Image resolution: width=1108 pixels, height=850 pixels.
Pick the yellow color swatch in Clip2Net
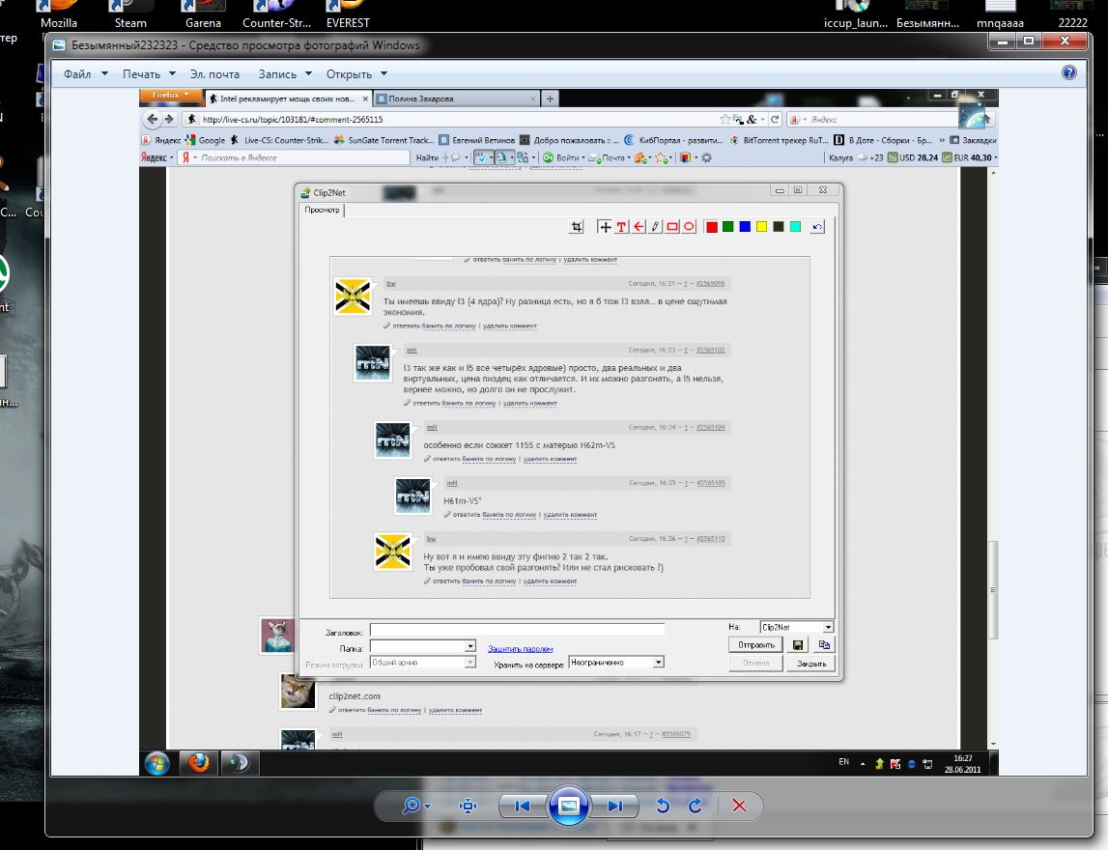[x=762, y=227]
